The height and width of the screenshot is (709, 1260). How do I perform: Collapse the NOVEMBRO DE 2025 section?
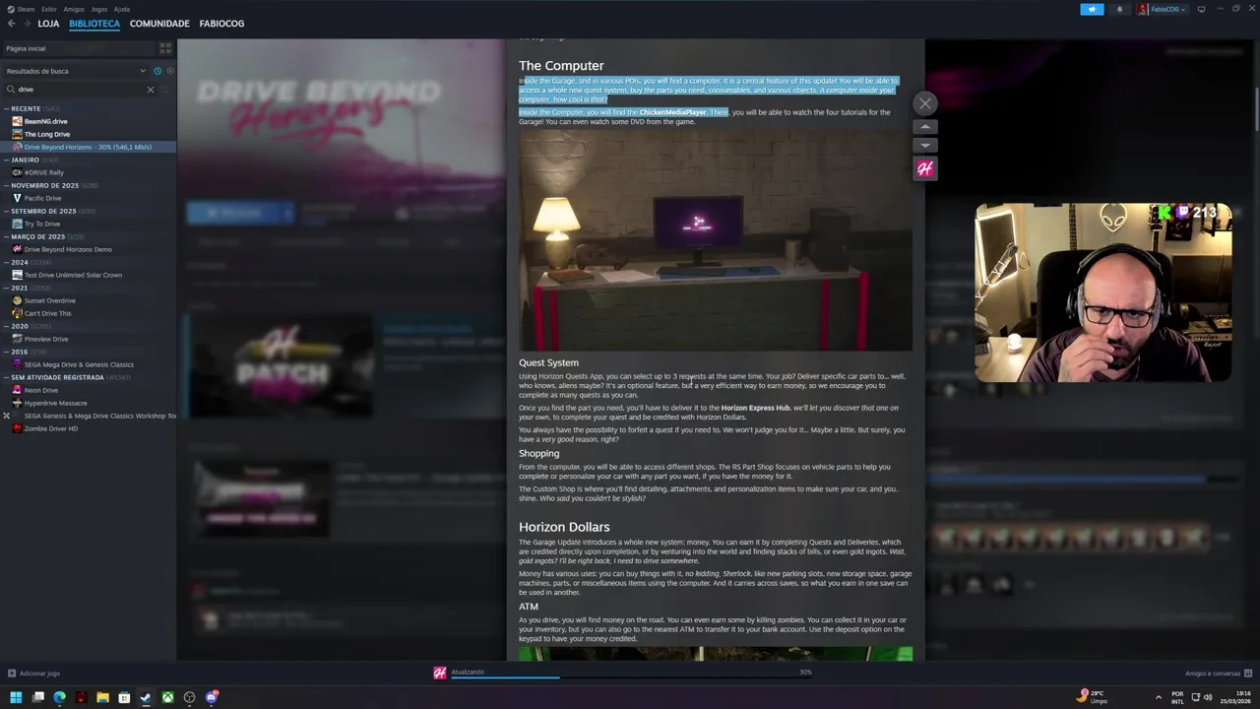tap(8, 185)
